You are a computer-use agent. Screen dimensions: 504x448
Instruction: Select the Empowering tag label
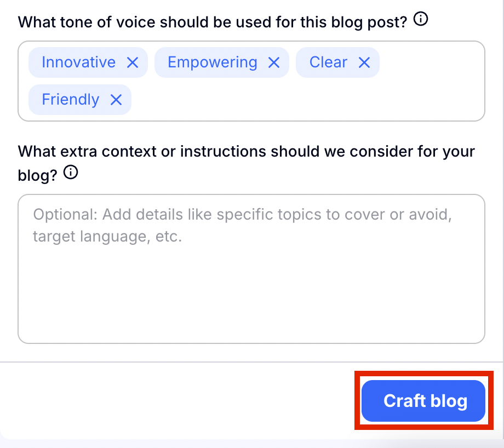[x=212, y=62]
